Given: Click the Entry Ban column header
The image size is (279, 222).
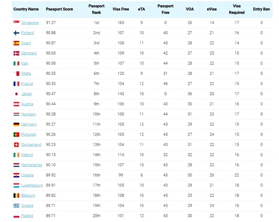Looking at the screenshot, I should (x=261, y=9).
